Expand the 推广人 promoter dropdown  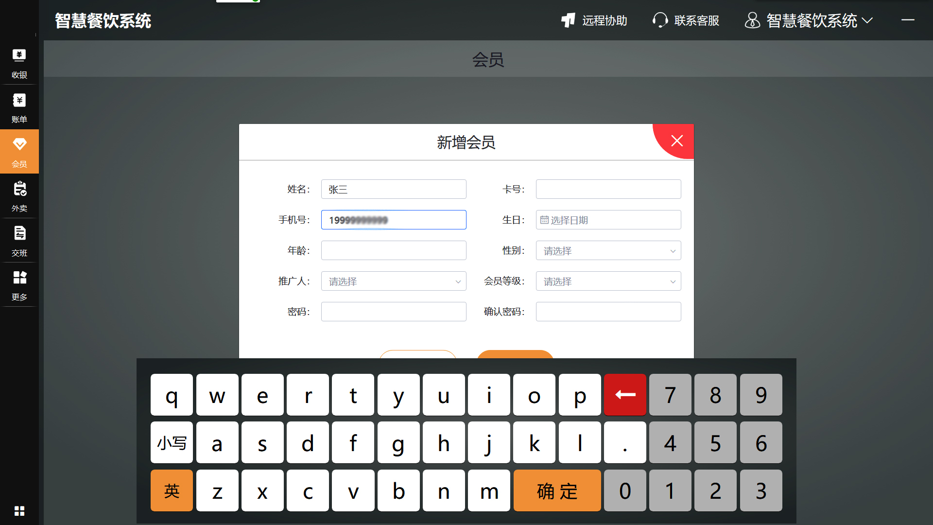tap(394, 281)
